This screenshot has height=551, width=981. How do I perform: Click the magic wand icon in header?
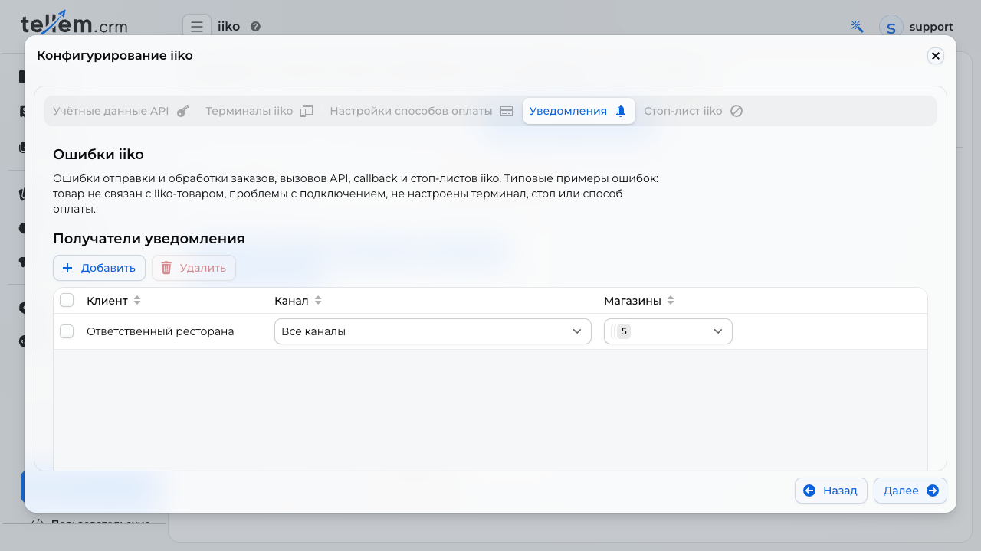(858, 26)
